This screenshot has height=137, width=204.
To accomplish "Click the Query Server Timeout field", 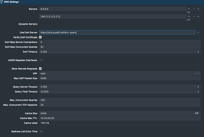I will tap(120, 87).
